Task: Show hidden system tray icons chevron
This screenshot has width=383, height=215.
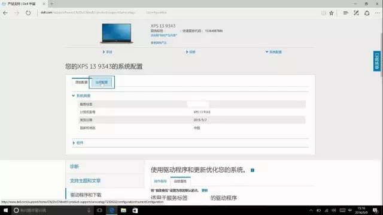Action: point(311,210)
